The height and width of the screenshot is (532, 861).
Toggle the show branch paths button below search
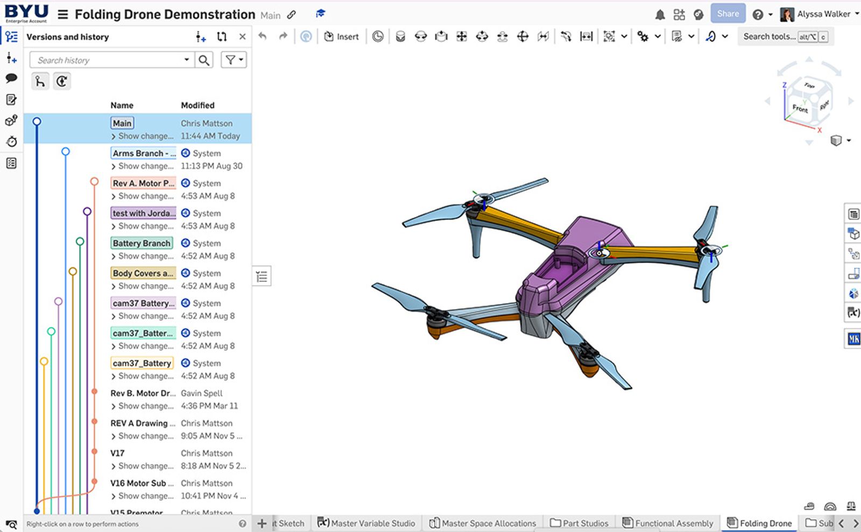coord(40,81)
